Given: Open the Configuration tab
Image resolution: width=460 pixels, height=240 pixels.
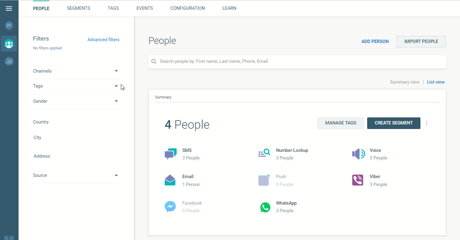Looking at the screenshot, I should pos(188,8).
